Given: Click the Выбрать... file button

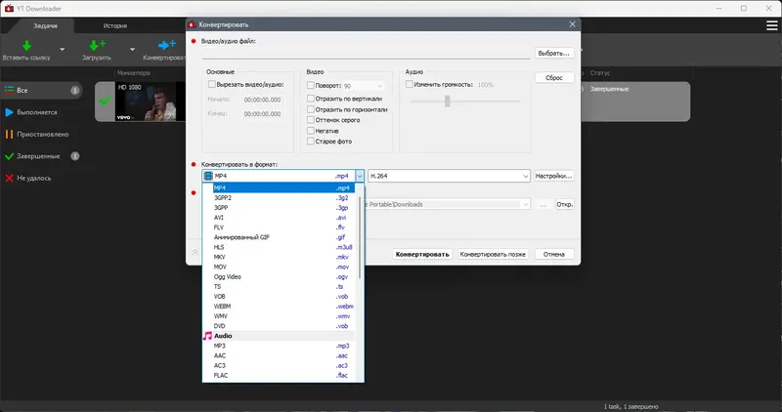Looking at the screenshot, I should point(553,54).
